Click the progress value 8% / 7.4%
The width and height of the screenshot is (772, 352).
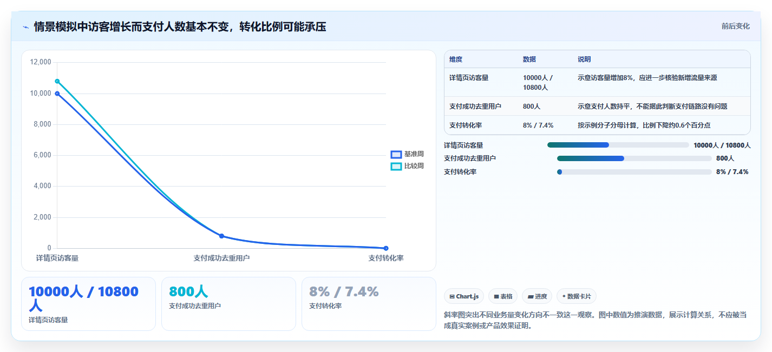pyautogui.click(x=732, y=172)
